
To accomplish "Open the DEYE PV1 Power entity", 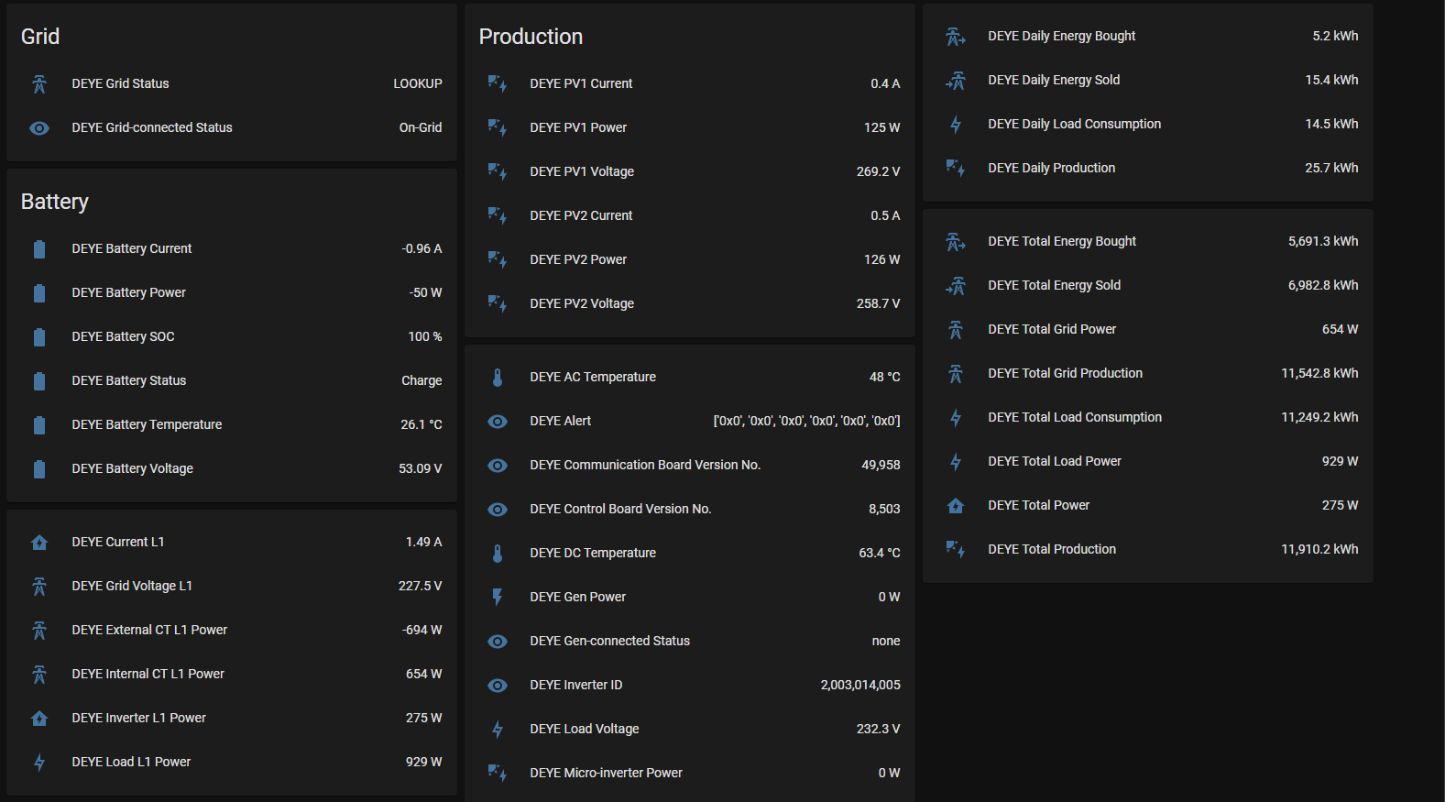I will [x=690, y=128].
